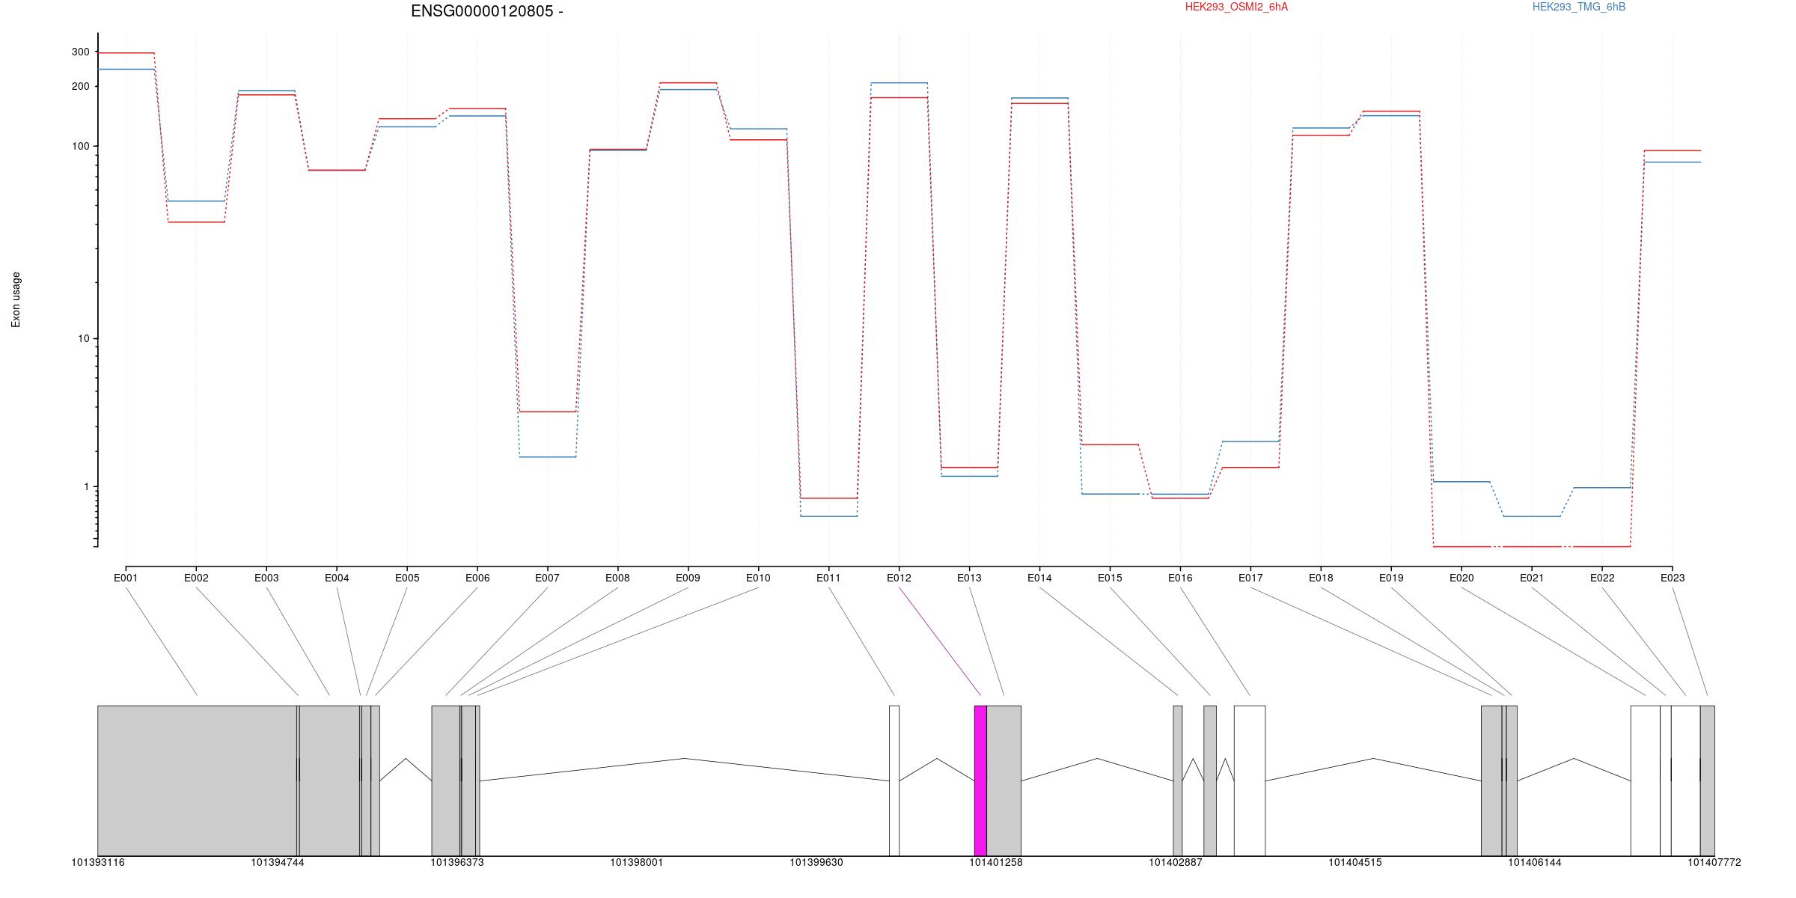The height and width of the screenshot is (898, 1796).
Task: Select the narrow white exon box before the magenta exon
Action: pyautogui.click(x=894, y=781)
